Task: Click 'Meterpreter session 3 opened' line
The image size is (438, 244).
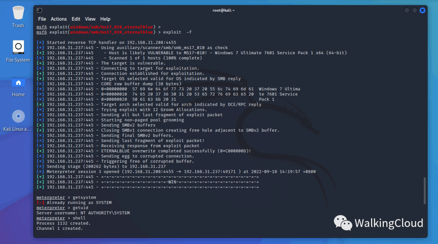Action: click(x=176, y=171)
